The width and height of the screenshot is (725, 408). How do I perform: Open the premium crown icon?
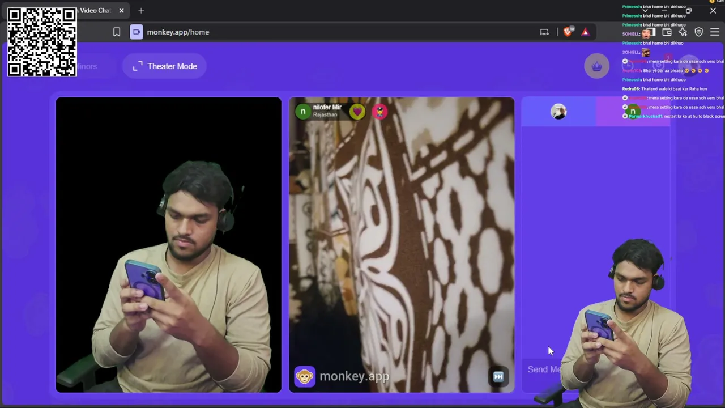coord(596,66)
